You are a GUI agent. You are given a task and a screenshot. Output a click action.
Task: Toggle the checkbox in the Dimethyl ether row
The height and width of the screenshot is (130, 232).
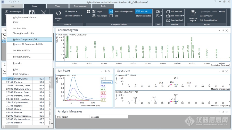(50, 79)
